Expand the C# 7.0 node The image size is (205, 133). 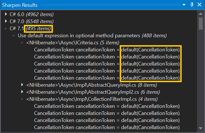(6, 21)
